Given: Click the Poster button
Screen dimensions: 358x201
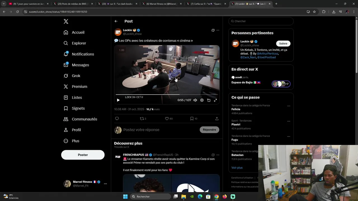Looking at the screenshot, I should point(83,155).
